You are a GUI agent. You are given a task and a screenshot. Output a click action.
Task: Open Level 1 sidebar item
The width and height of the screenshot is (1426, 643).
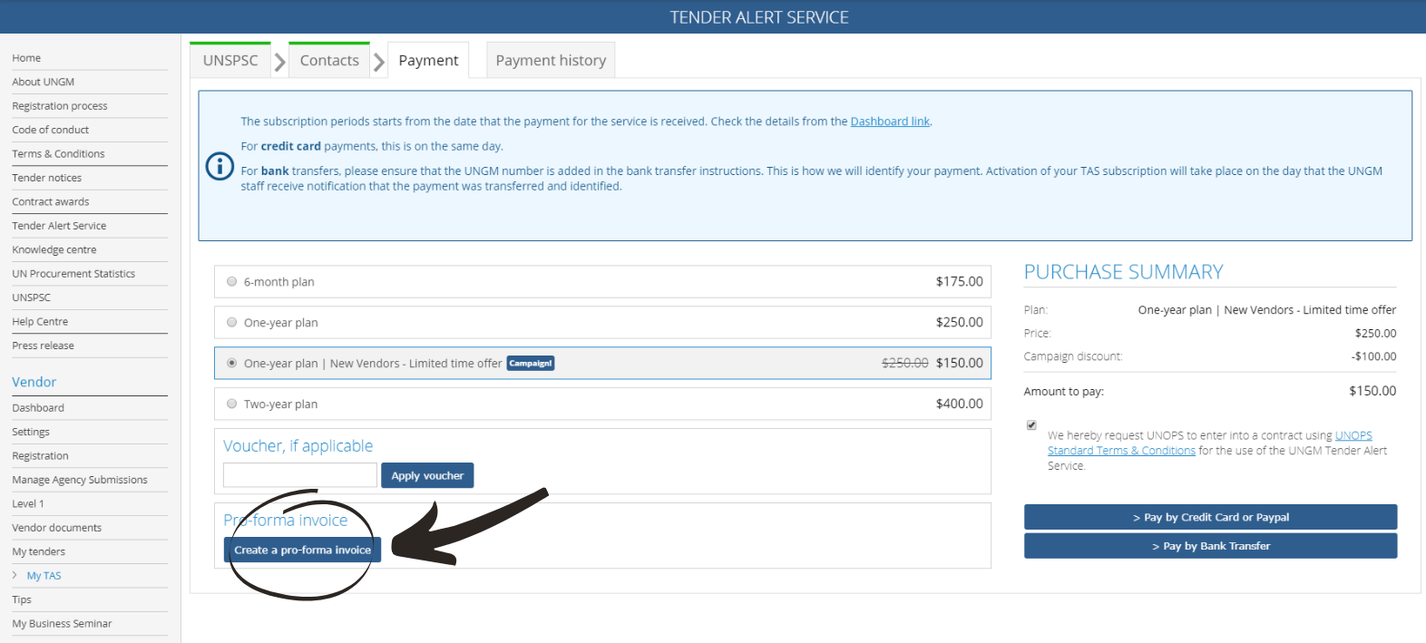pyautogui.click(x=28, y=503)
